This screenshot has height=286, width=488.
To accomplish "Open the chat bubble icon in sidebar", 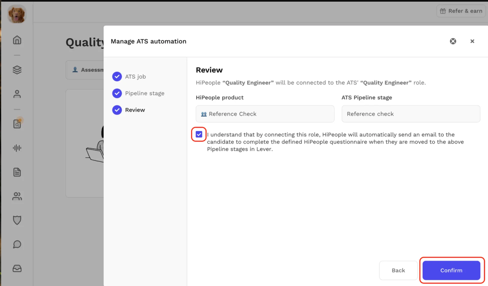I will tap(17, 245).
